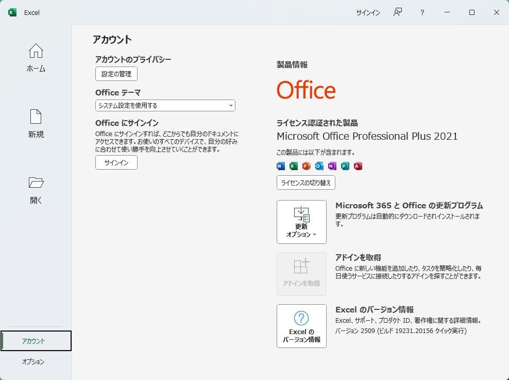Click サインイン in the title bar
Image resolution: width=509 pixels, height=380 pixels.
coord(367,12)
